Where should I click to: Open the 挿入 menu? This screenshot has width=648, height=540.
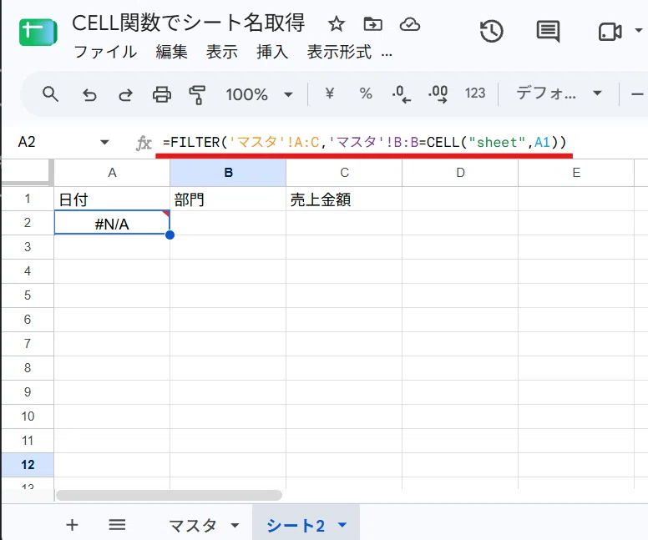click(272, 53)
